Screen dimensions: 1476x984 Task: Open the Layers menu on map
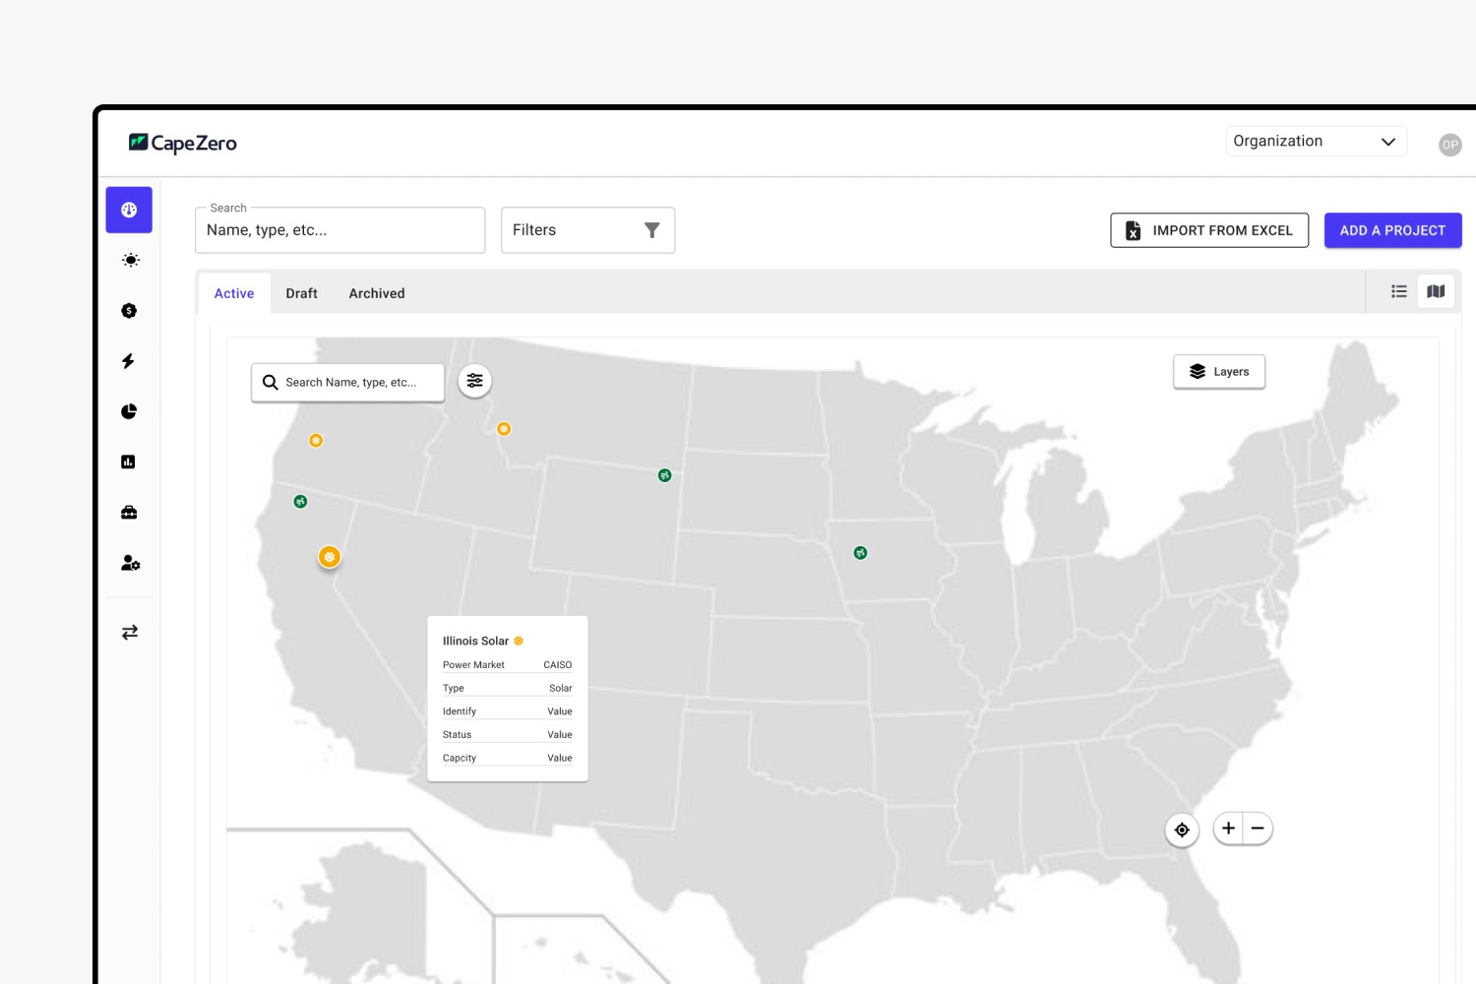tap(1219, 372)
